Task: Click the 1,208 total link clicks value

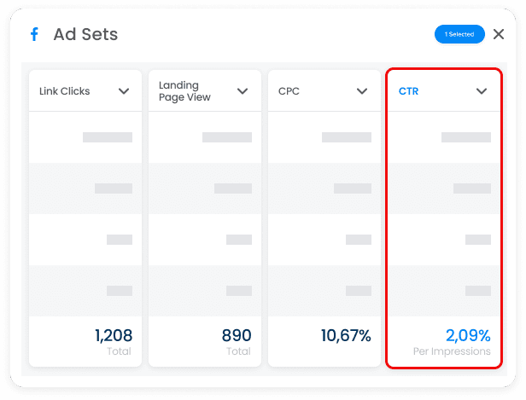Action: (114, 335)
